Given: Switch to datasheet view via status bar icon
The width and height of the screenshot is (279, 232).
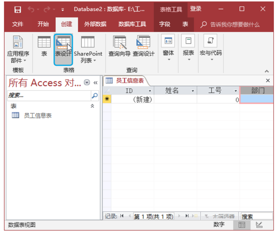Looking at the screenshot, I should click(242, 225).
